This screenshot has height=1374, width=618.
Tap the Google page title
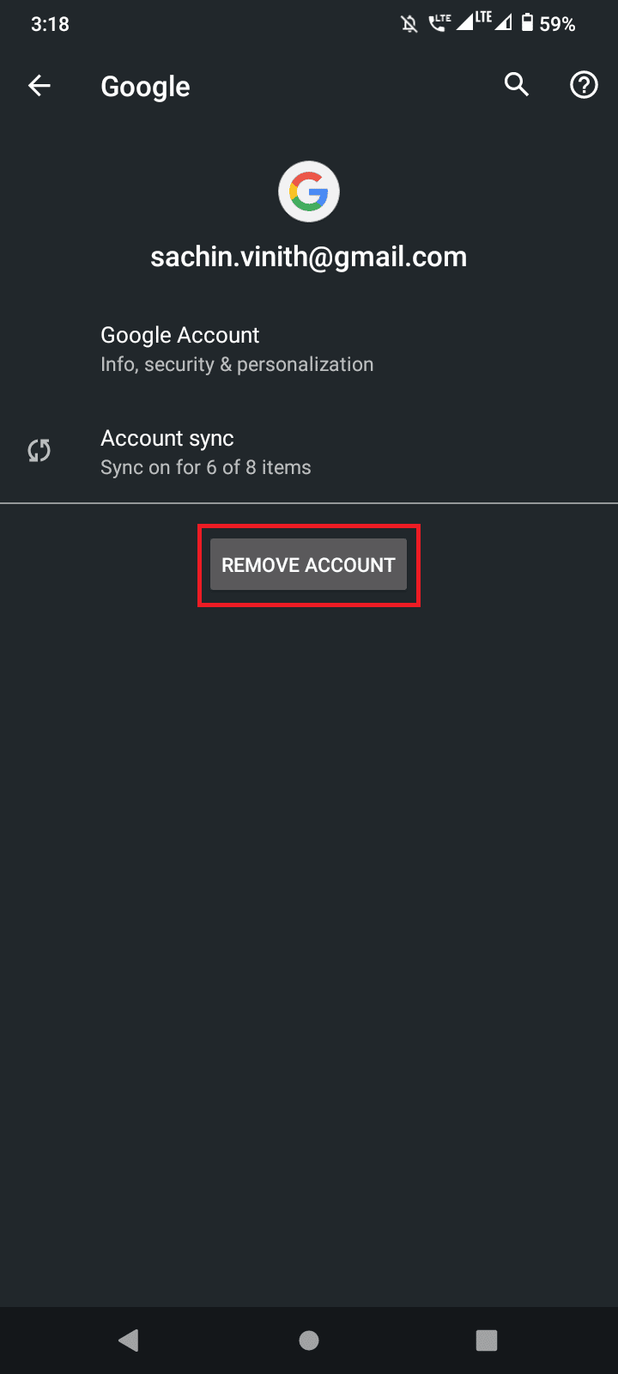[x=145, y=87]
